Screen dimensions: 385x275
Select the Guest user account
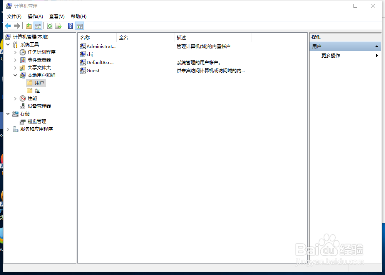pos(92,70)
